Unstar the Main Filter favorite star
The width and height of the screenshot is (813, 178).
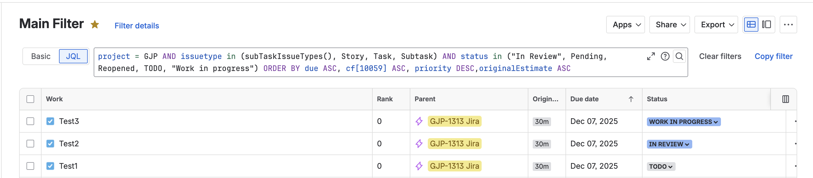(95, 25)
